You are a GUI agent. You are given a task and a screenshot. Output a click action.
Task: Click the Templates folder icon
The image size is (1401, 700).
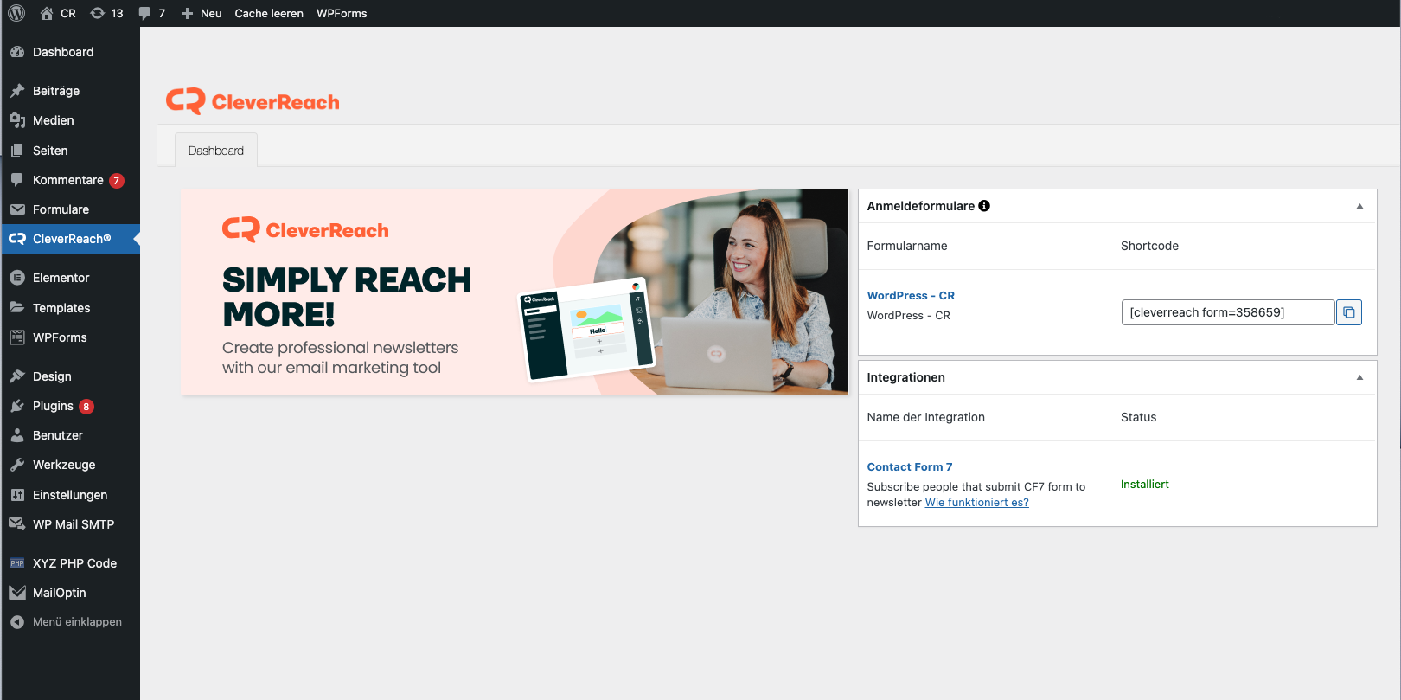pyautogui.click(x=17, y=308)
